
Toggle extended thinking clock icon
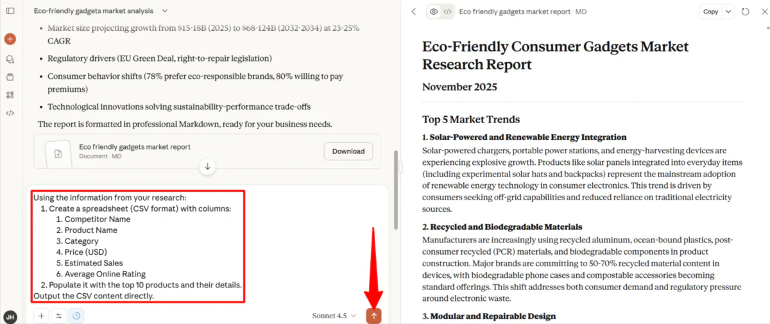pos(76,316)
